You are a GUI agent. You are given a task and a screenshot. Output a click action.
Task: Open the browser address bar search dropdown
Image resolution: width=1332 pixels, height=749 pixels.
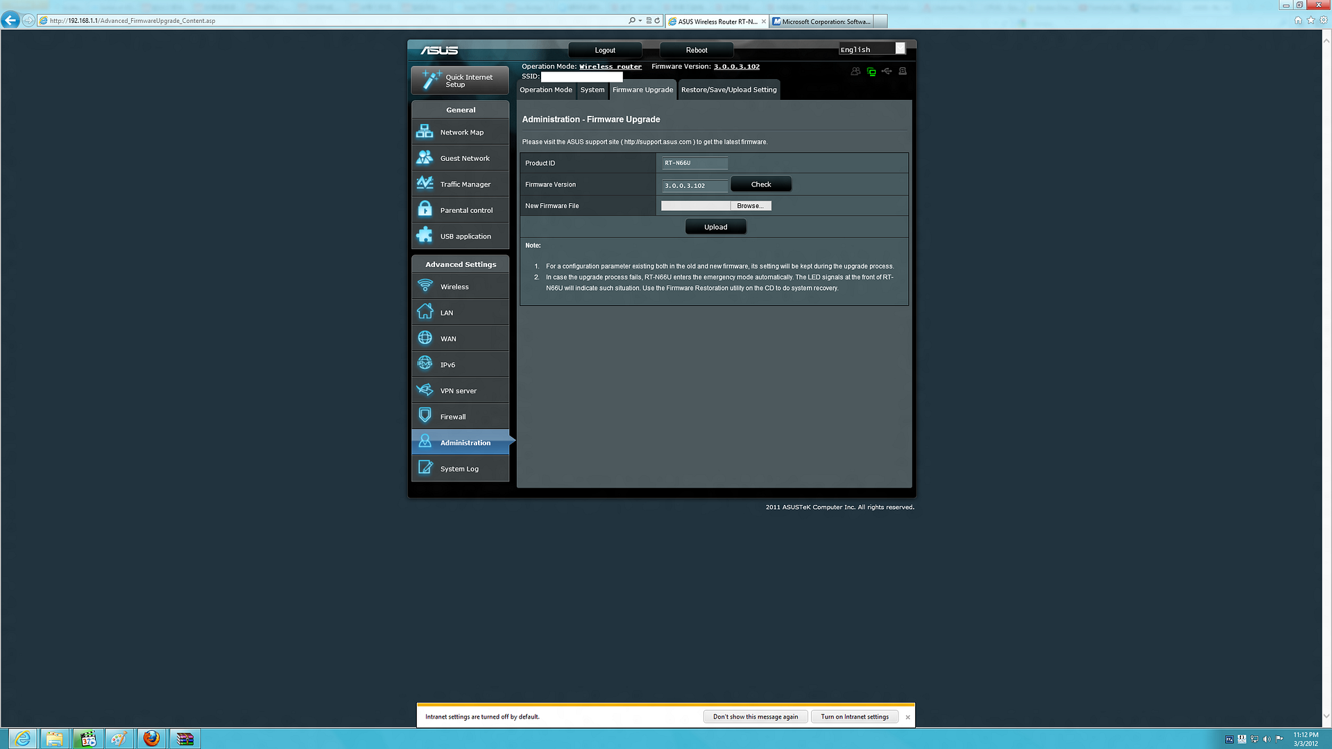click(x=640, y=21)
